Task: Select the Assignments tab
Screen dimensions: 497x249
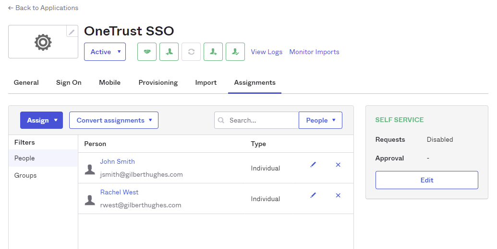Action: 255,82
